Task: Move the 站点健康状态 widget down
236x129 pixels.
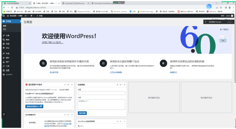Action: tap(68, 115)
